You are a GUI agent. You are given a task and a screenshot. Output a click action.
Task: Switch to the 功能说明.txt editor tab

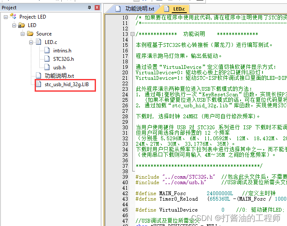point(134,8)
